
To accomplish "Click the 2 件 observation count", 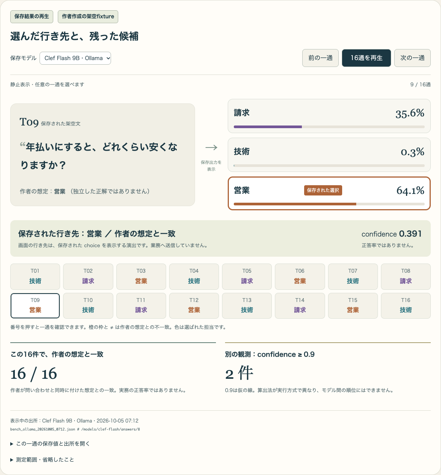I will click(239, 373).
